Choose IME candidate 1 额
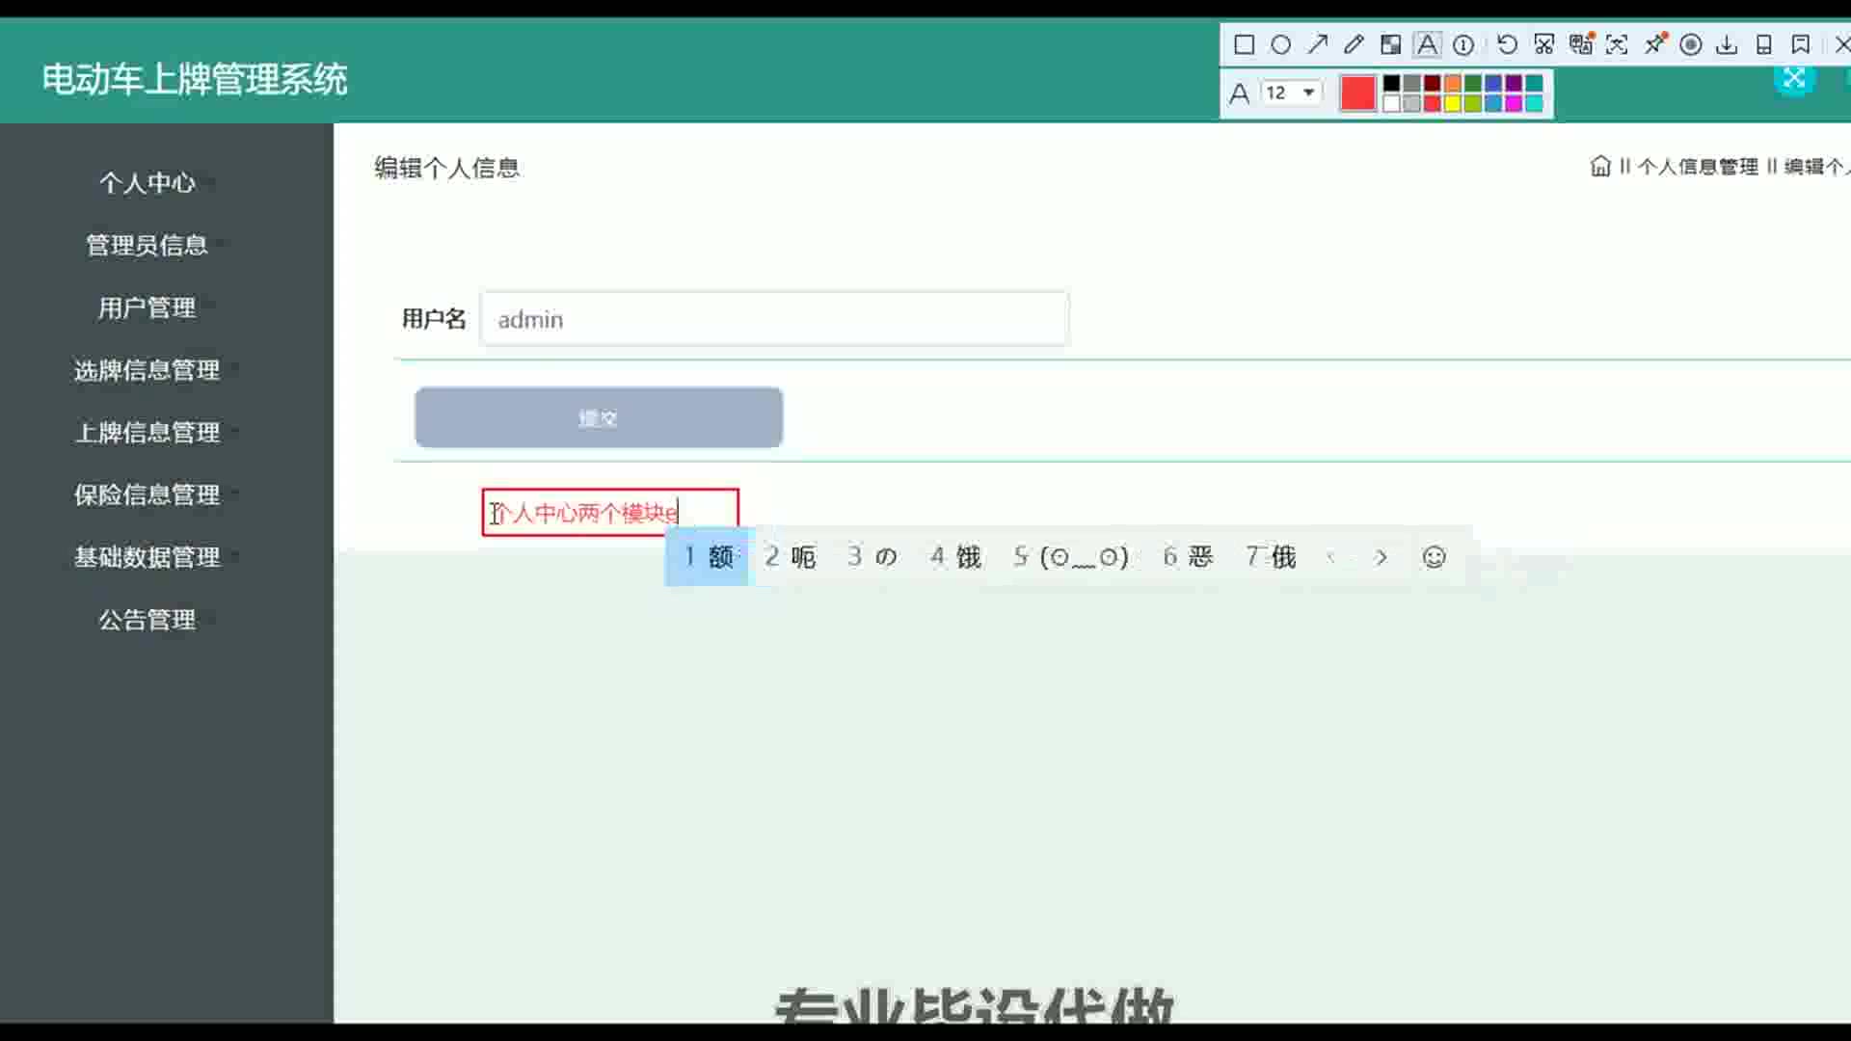 click(x=708, y=557)
